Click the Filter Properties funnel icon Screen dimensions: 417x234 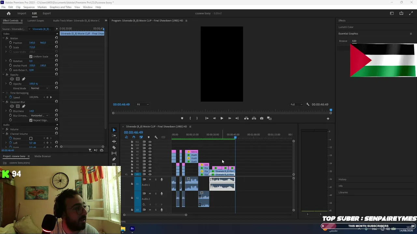pos(90,150)
